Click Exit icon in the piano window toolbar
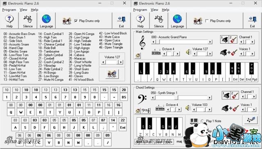Viewport: 262px width, 149px height. 253,19
